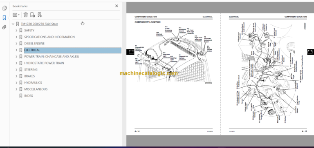Click bookmark icon beside SAFETY
314x148 pixels.
[x=20, y=31]
